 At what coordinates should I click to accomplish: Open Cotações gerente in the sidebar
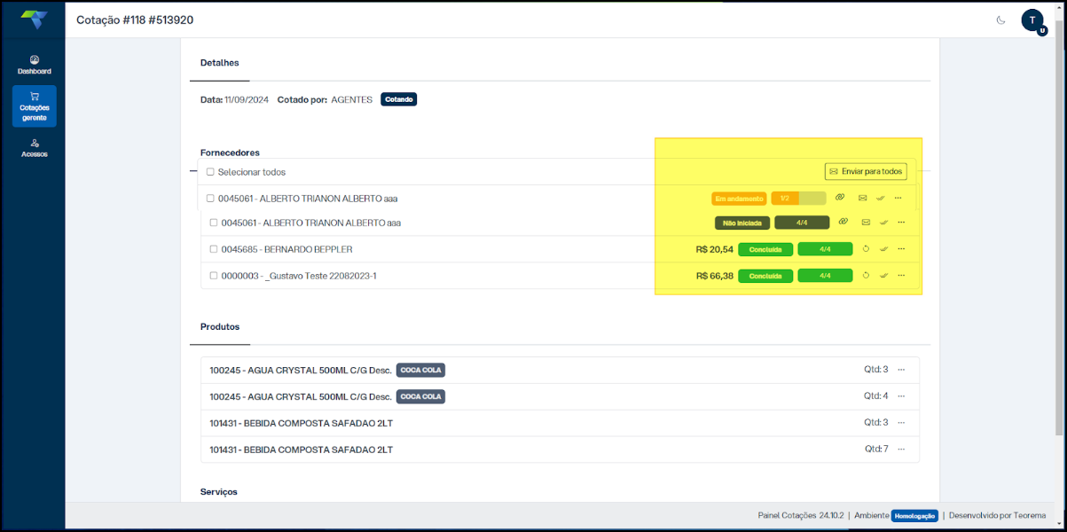[x=35, y=106]
